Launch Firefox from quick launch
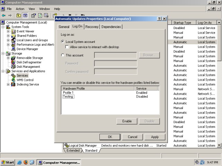The width and height of the screenshot is (222, 166). 26,162
